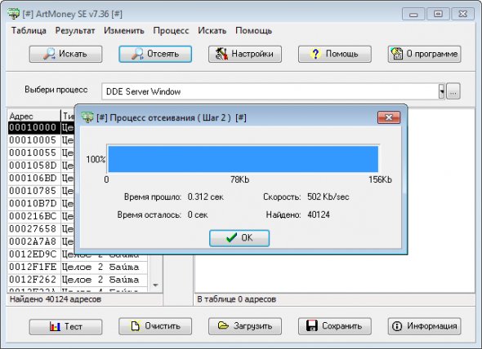Screen dimensions: 482x349
Task: Click the ArtMoney icon in main title bar
Action: [x=14, y=14]
